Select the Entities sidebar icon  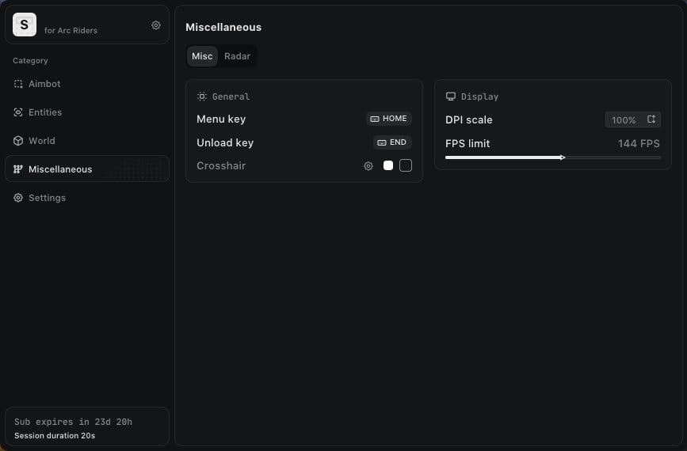(18, 112)
